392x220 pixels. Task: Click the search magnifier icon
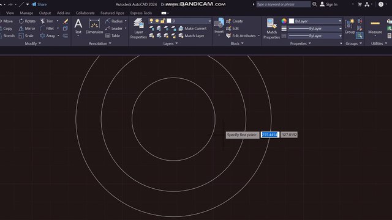click(x=314, y=4)
